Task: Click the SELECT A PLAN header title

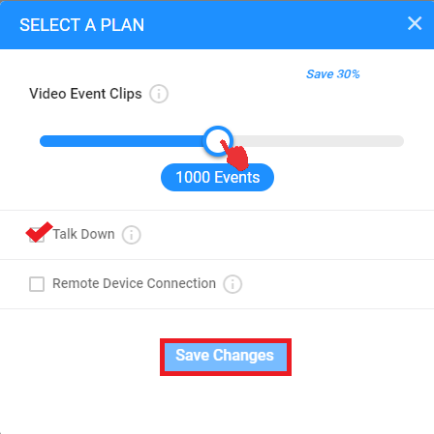Action: tap(81, 25)
